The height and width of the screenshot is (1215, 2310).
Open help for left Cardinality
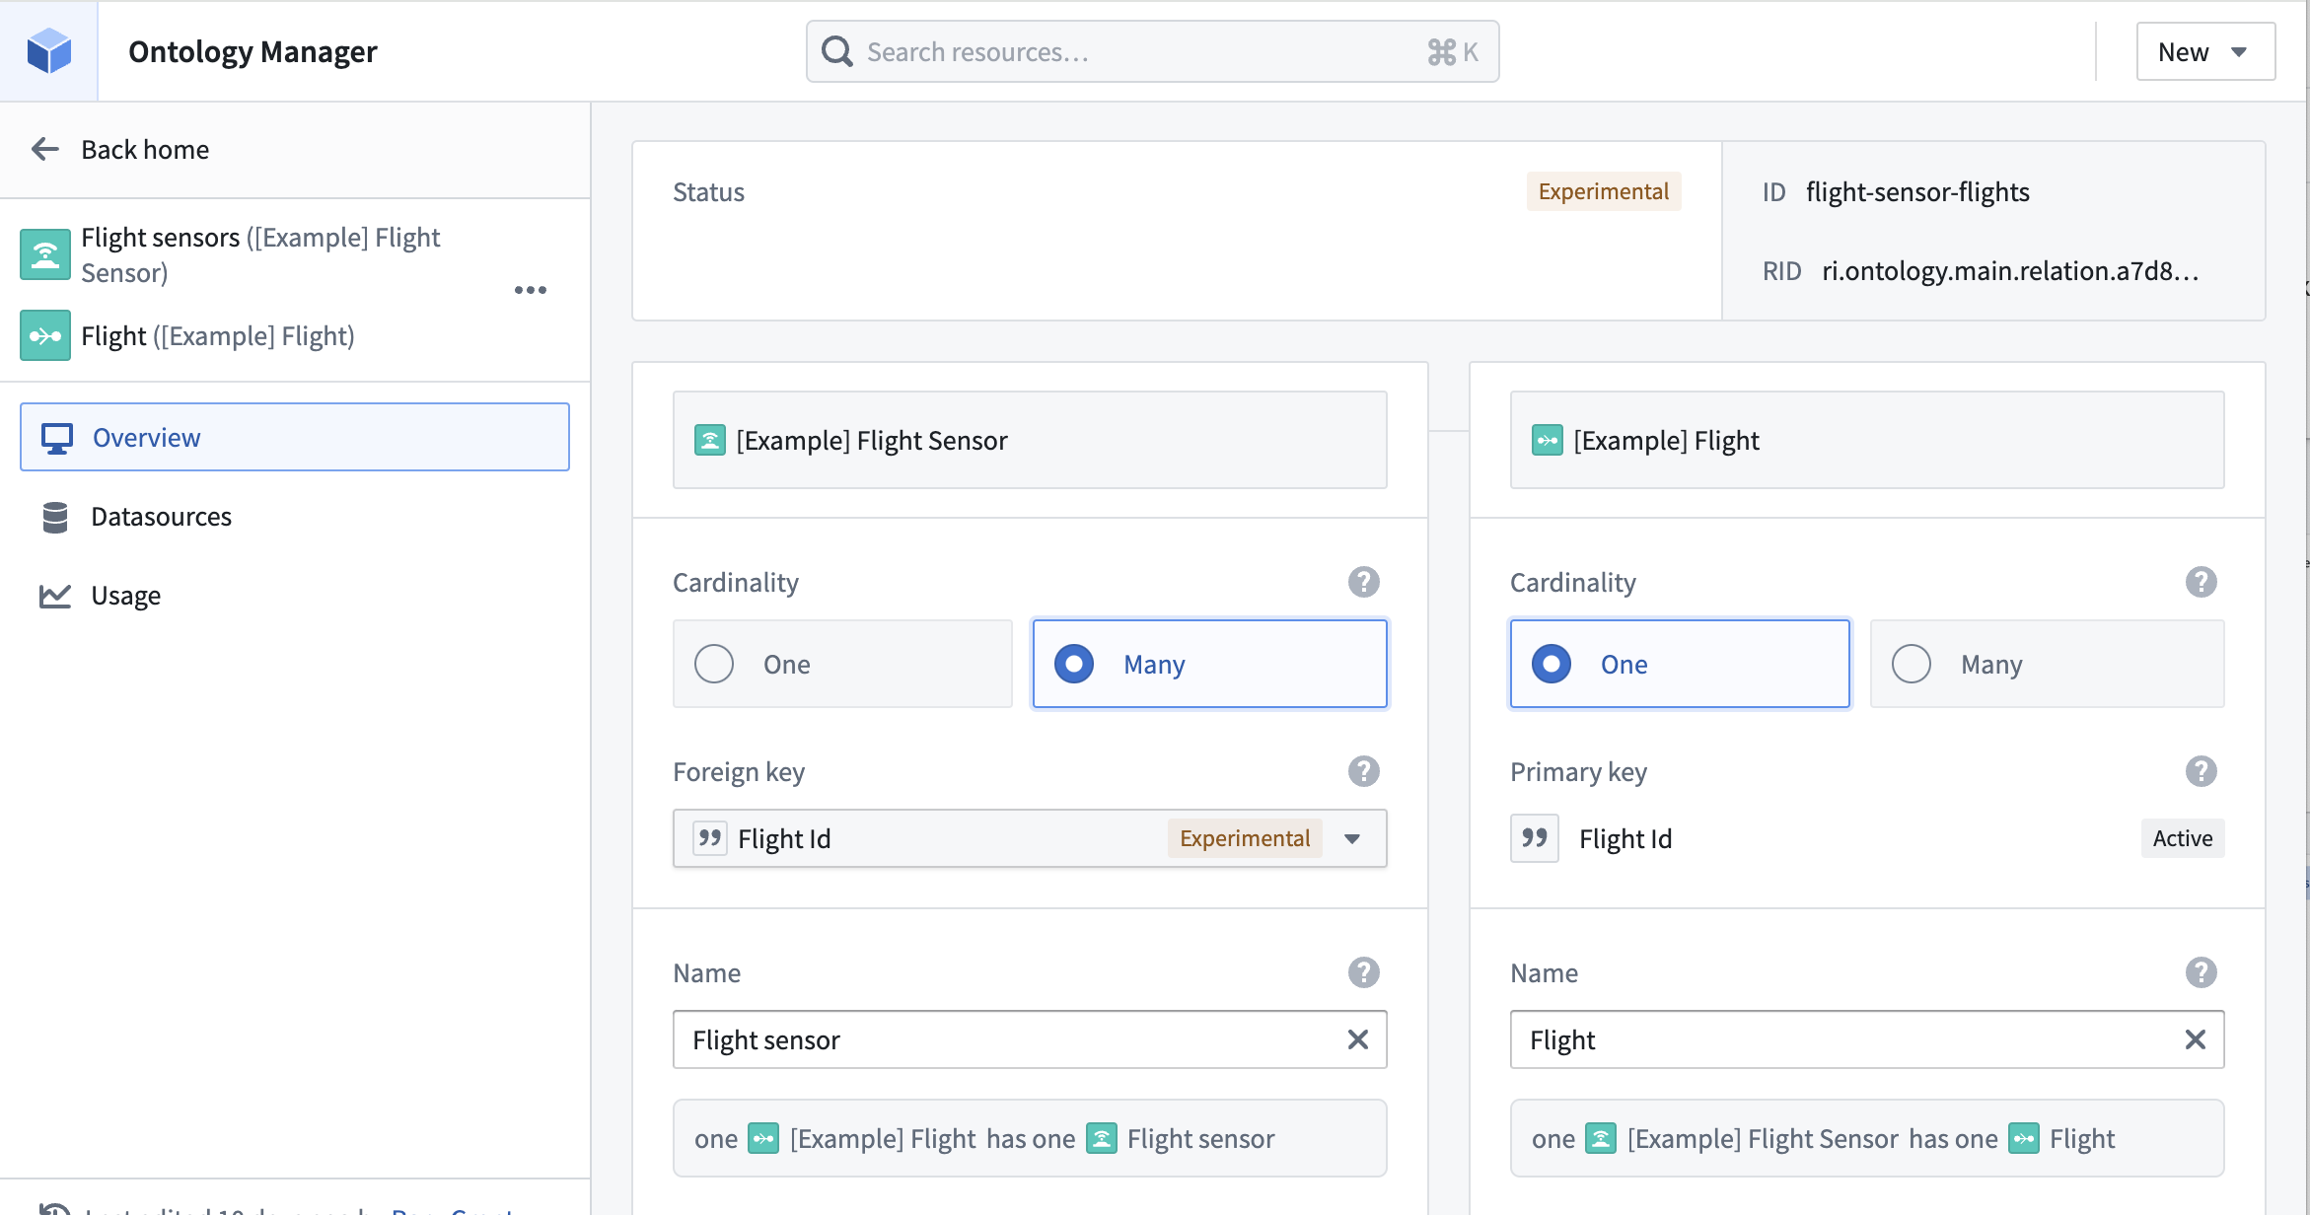[1363, 582]
